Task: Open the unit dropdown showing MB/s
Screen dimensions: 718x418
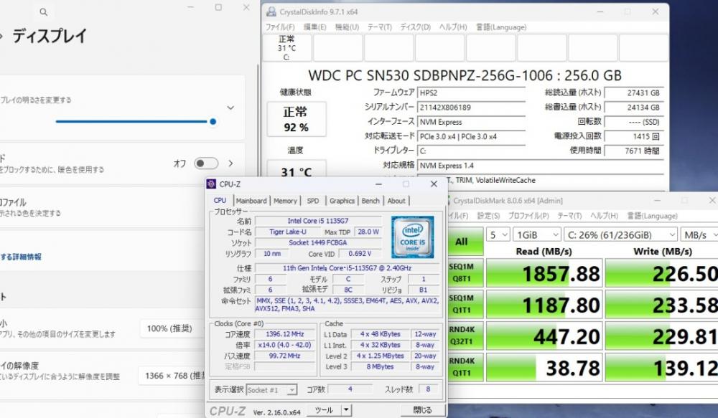Action: (699, 235)
